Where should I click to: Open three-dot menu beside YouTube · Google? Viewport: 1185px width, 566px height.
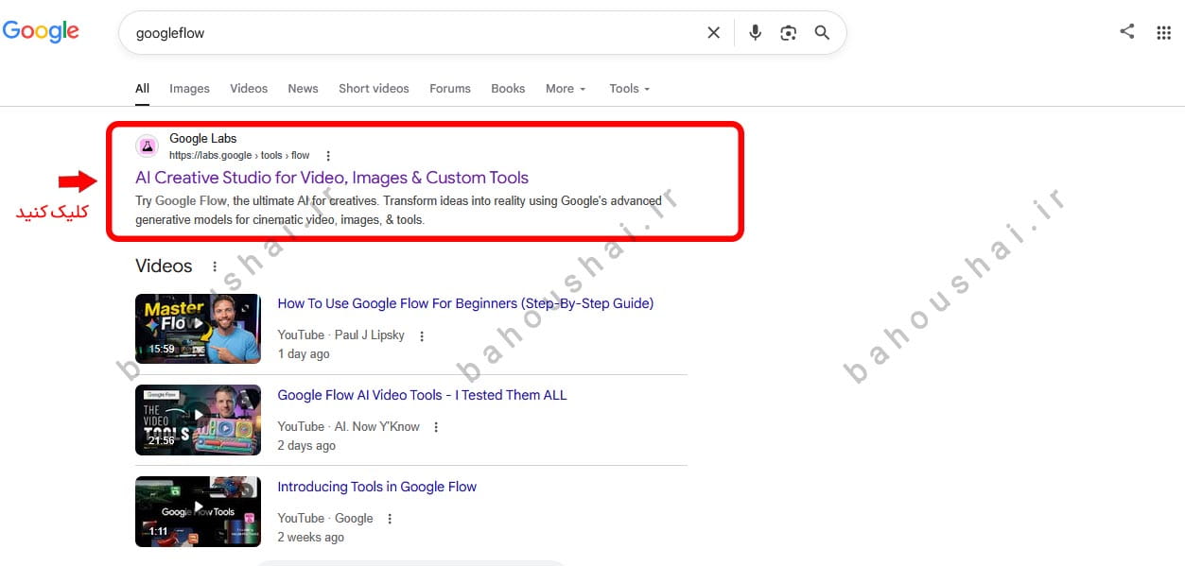coord(390,519)
